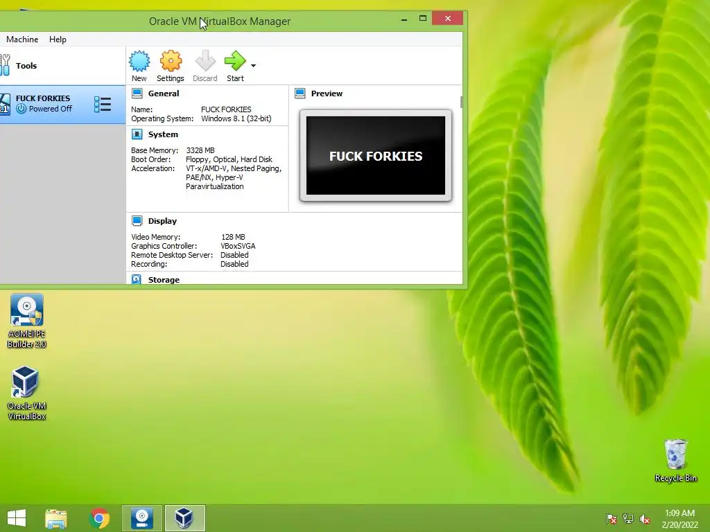This screenshot has height=532, width=710.
Task: Click the '3328 MB' base memory value
Action: tap(200, 150)
